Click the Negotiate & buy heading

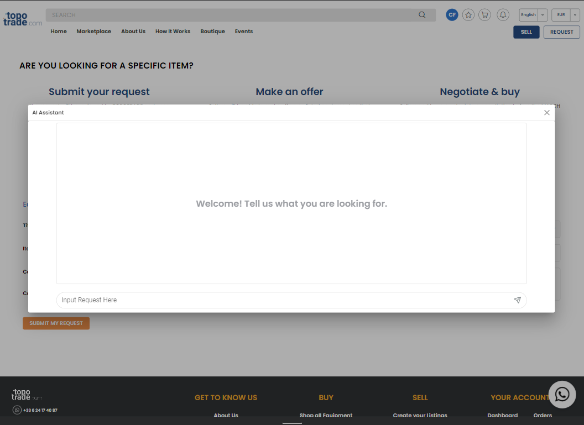pos(479,92)
